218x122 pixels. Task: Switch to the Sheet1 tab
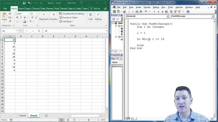click(23, 116)
